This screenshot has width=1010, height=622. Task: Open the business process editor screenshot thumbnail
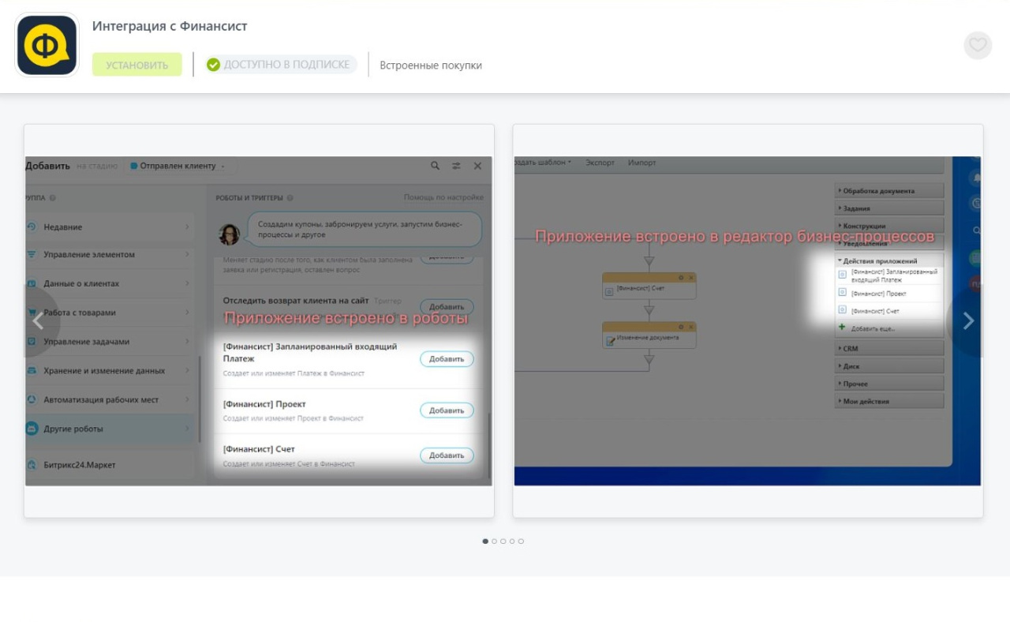coord(747,320)
